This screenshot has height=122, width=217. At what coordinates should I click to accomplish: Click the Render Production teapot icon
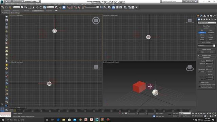pyautogui.click(x=137, y=7)
